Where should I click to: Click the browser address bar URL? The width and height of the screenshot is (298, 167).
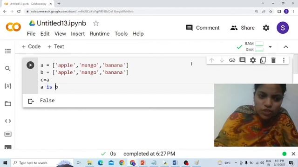click(82, 12)
